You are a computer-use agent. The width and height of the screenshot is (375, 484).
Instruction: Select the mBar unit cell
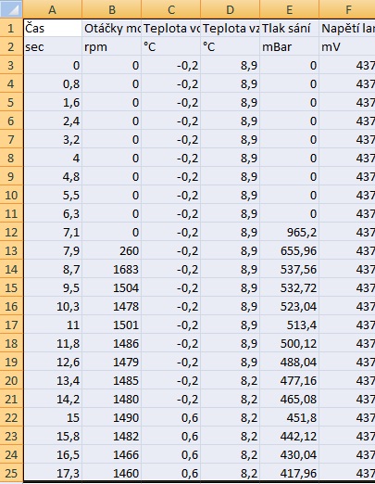point(290,46)
